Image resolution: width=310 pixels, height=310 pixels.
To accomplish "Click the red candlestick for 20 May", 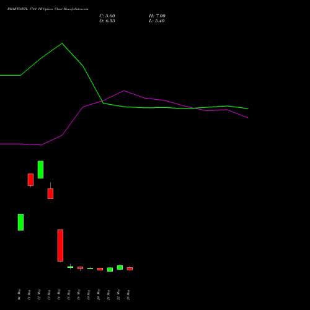I will click(100, 269).
